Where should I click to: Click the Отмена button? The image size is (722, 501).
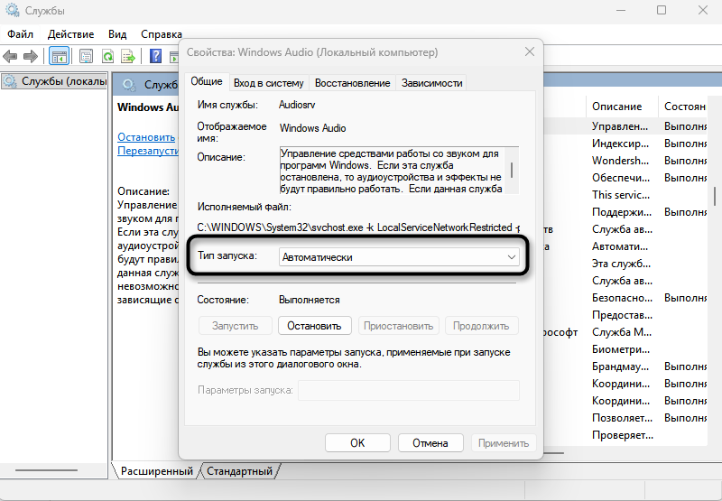[x=430, y=443]
